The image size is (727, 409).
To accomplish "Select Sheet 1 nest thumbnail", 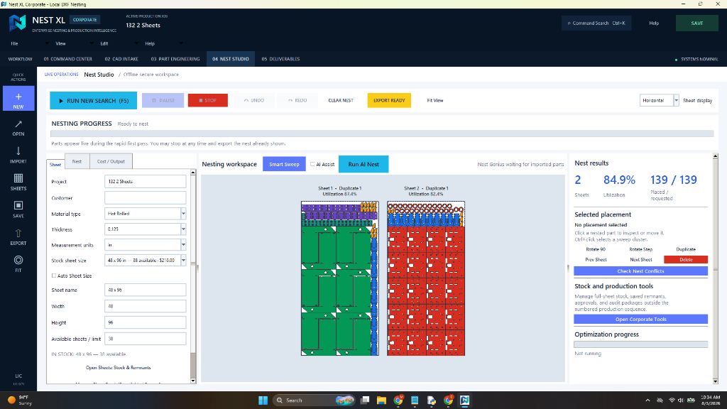I will (340, 278).
